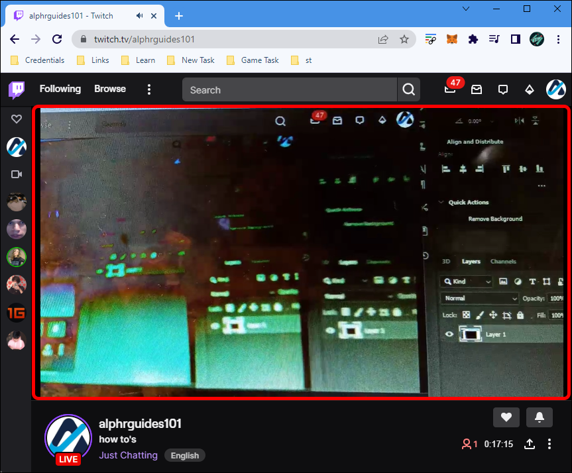
Task: Click Layer 1 eye icon in stream video
Action: click(x=449, y=334)
